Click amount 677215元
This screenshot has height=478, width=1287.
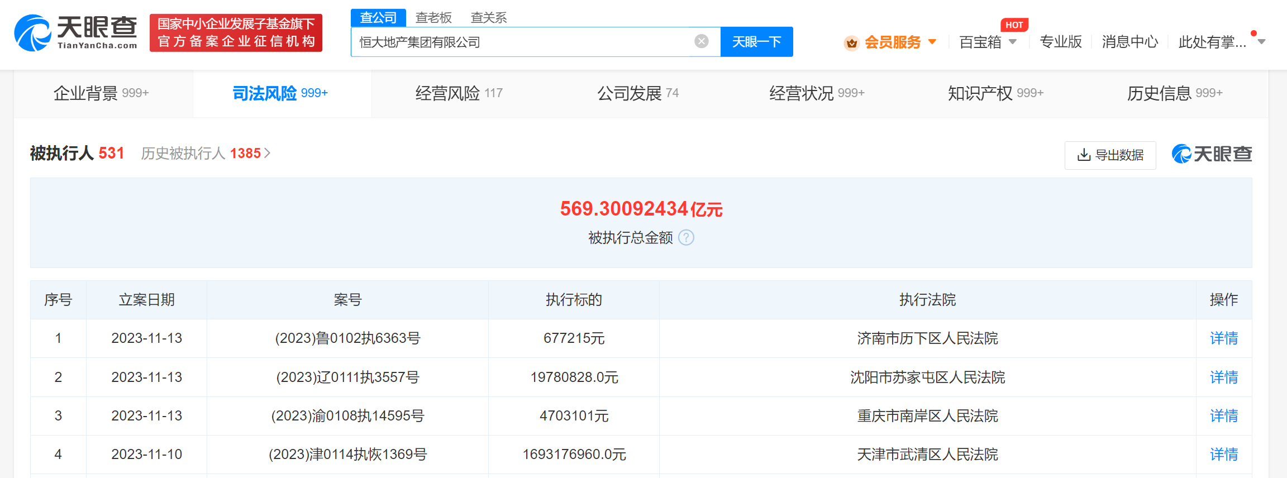(x=574, y=338)
